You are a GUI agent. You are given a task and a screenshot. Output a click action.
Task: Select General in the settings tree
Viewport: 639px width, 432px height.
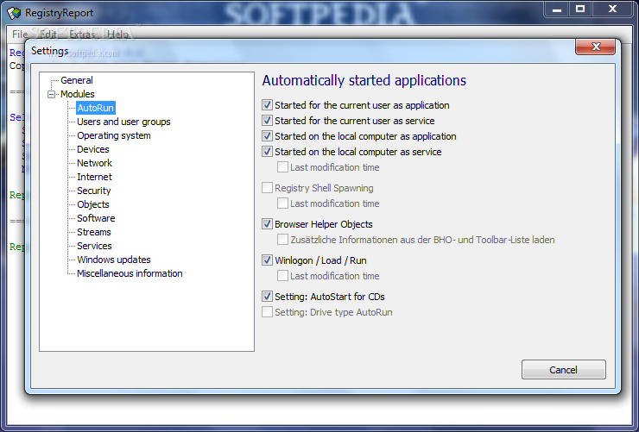tap(77, 80)
